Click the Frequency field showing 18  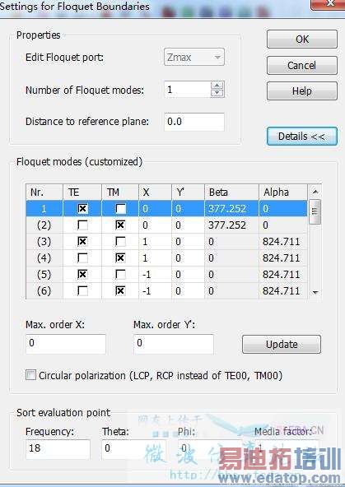tap(58, 449)
